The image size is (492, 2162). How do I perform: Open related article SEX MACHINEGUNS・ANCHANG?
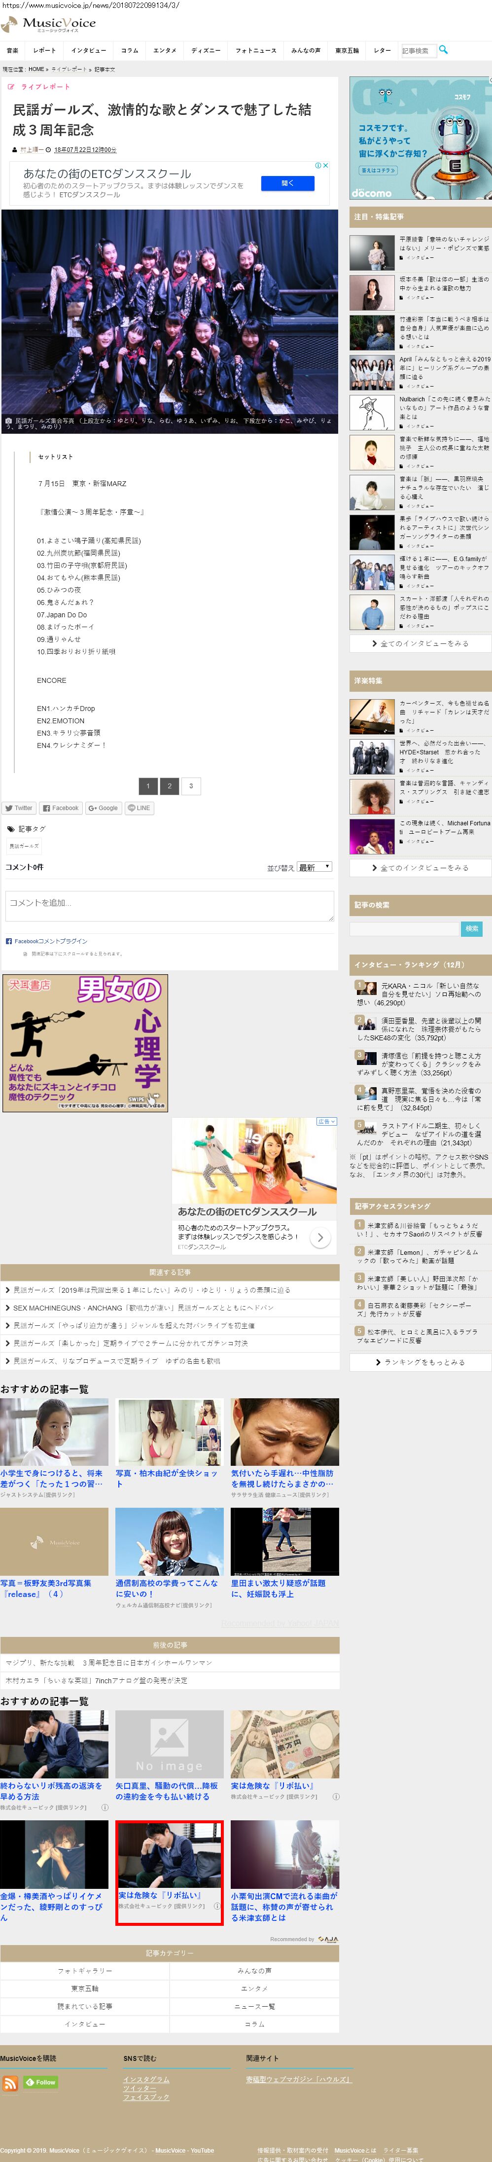point(143,1308)
